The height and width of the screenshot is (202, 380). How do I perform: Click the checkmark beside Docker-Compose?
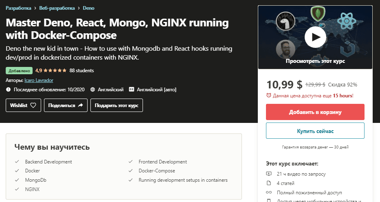[x=130, y=171]
